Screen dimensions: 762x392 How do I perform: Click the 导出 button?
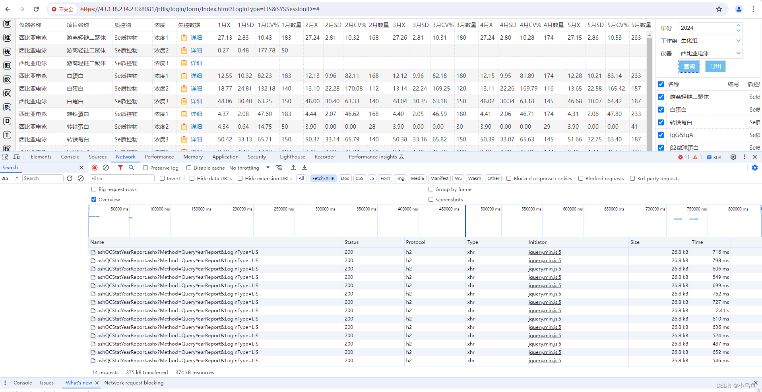pos(715,66)
